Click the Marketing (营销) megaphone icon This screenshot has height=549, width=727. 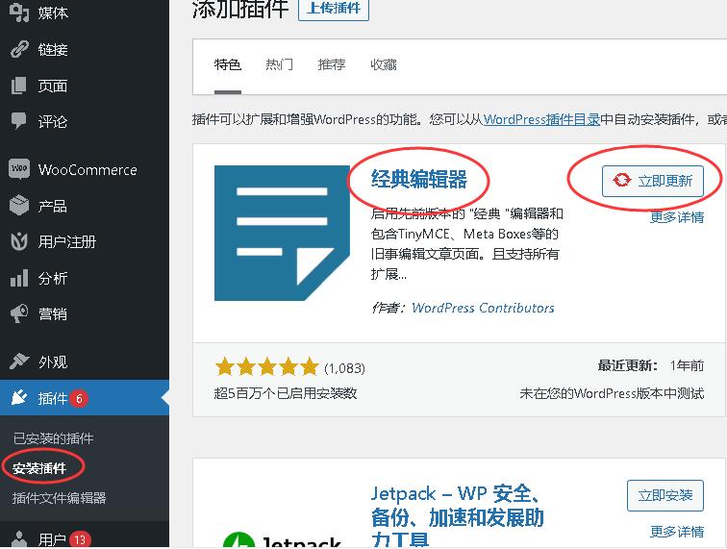pyautogui.click(x=18, y=313)
